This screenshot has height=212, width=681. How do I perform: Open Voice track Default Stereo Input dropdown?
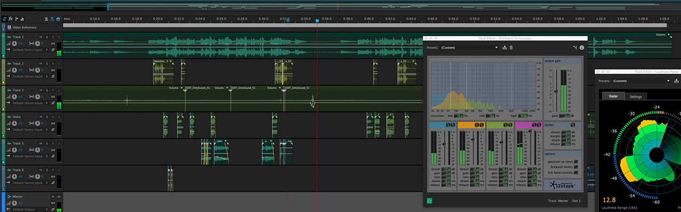click(x=31, y=129)
